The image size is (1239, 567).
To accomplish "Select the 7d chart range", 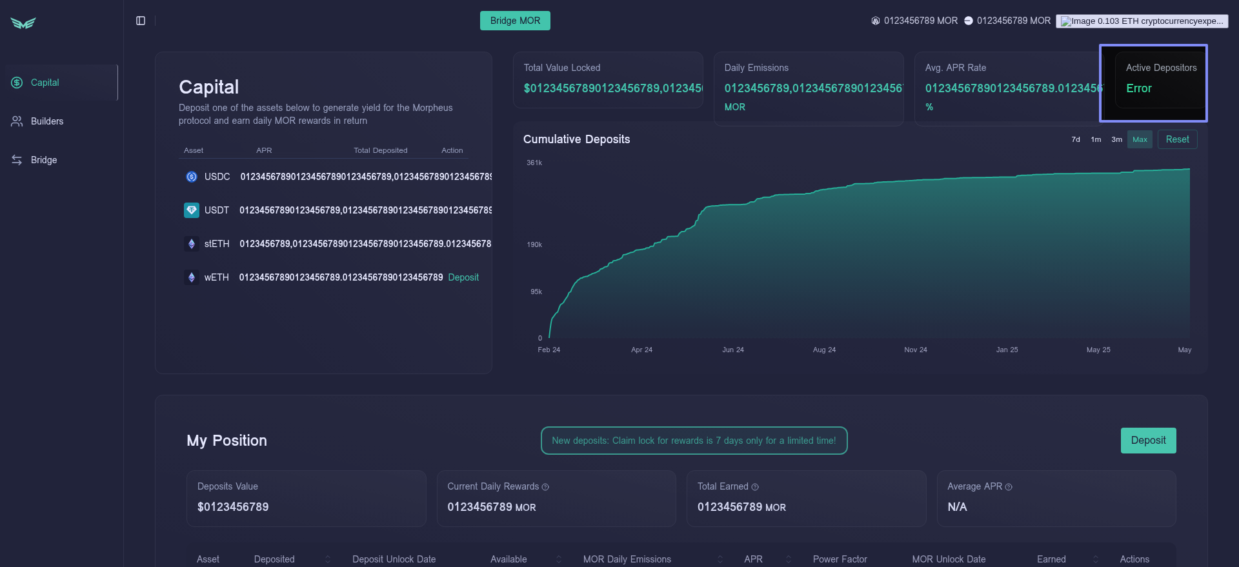I will click(1076, 139).
